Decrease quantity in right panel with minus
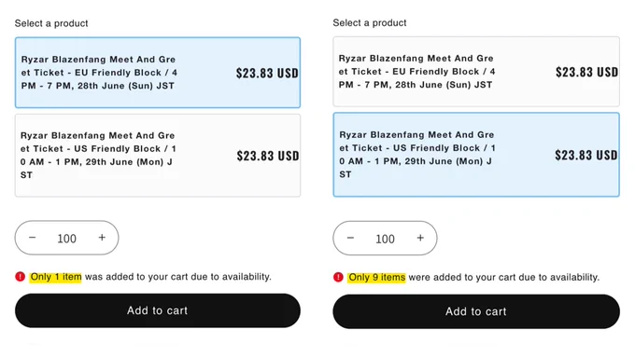This screenshot has height=357, width=635. tap(351, 238)
